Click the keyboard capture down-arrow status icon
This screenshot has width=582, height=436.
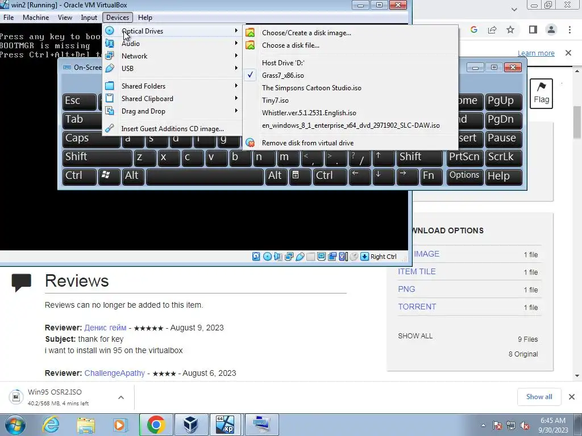point(364,257)
